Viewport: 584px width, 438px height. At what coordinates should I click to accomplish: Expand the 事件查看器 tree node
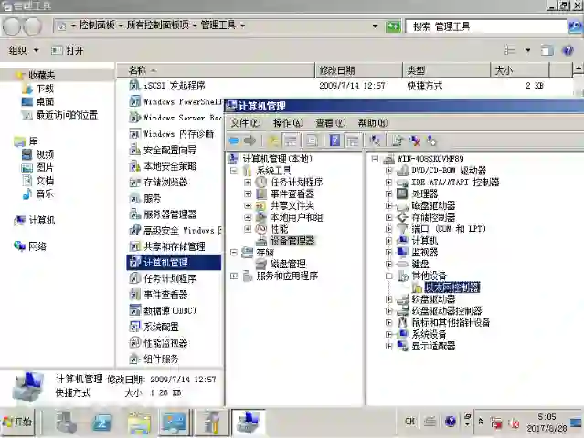click(x=248, y=193)
